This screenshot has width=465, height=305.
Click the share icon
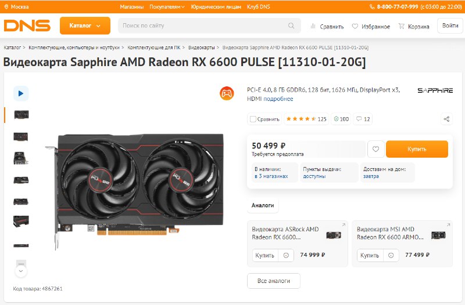click(446, 119)
